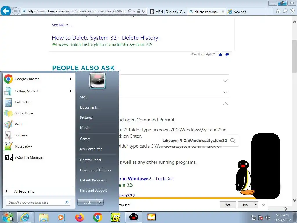Click the browser back arrow button
The width and height of the screenshot is (297, 223).
pyautogui.click(x=6, y=11)
